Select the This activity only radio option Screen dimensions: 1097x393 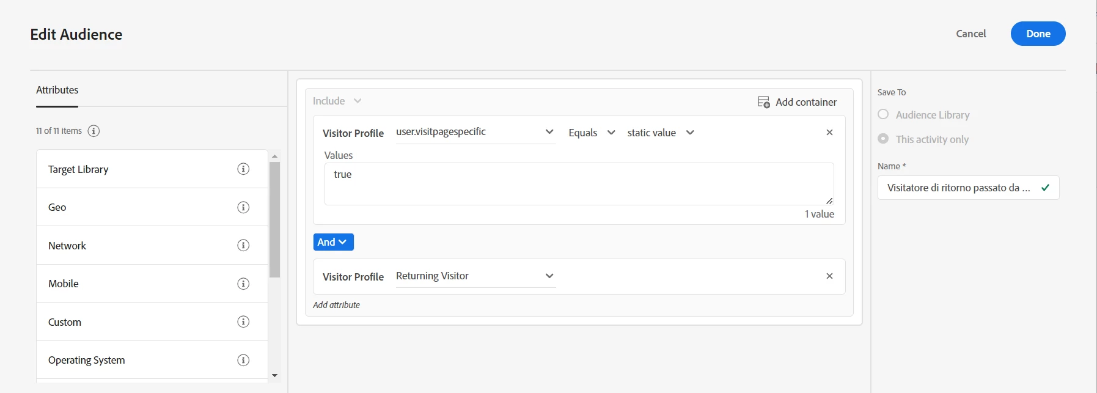tap(883, 139)
